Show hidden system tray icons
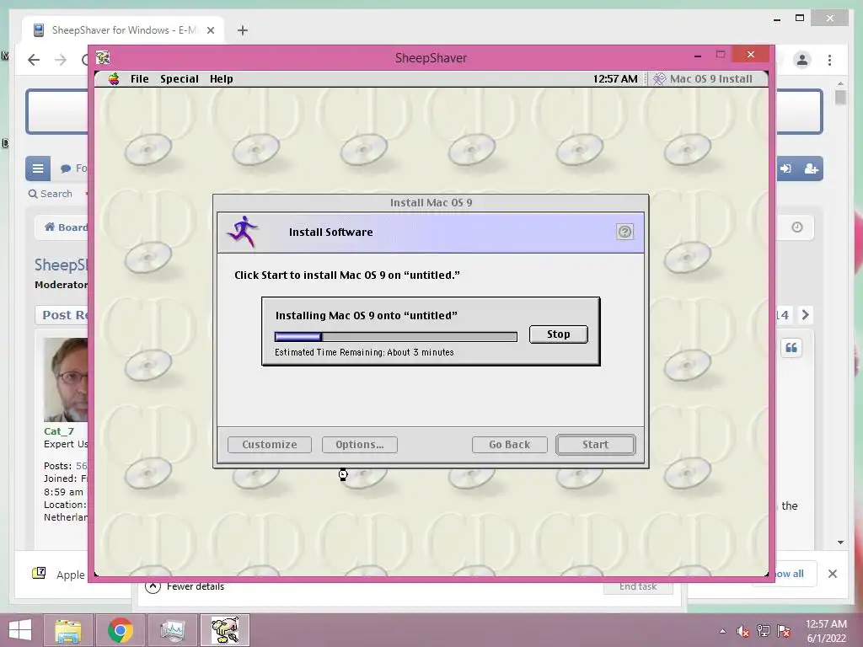The height and width of the screenshot is (647, 863). [x=722, y=631]
